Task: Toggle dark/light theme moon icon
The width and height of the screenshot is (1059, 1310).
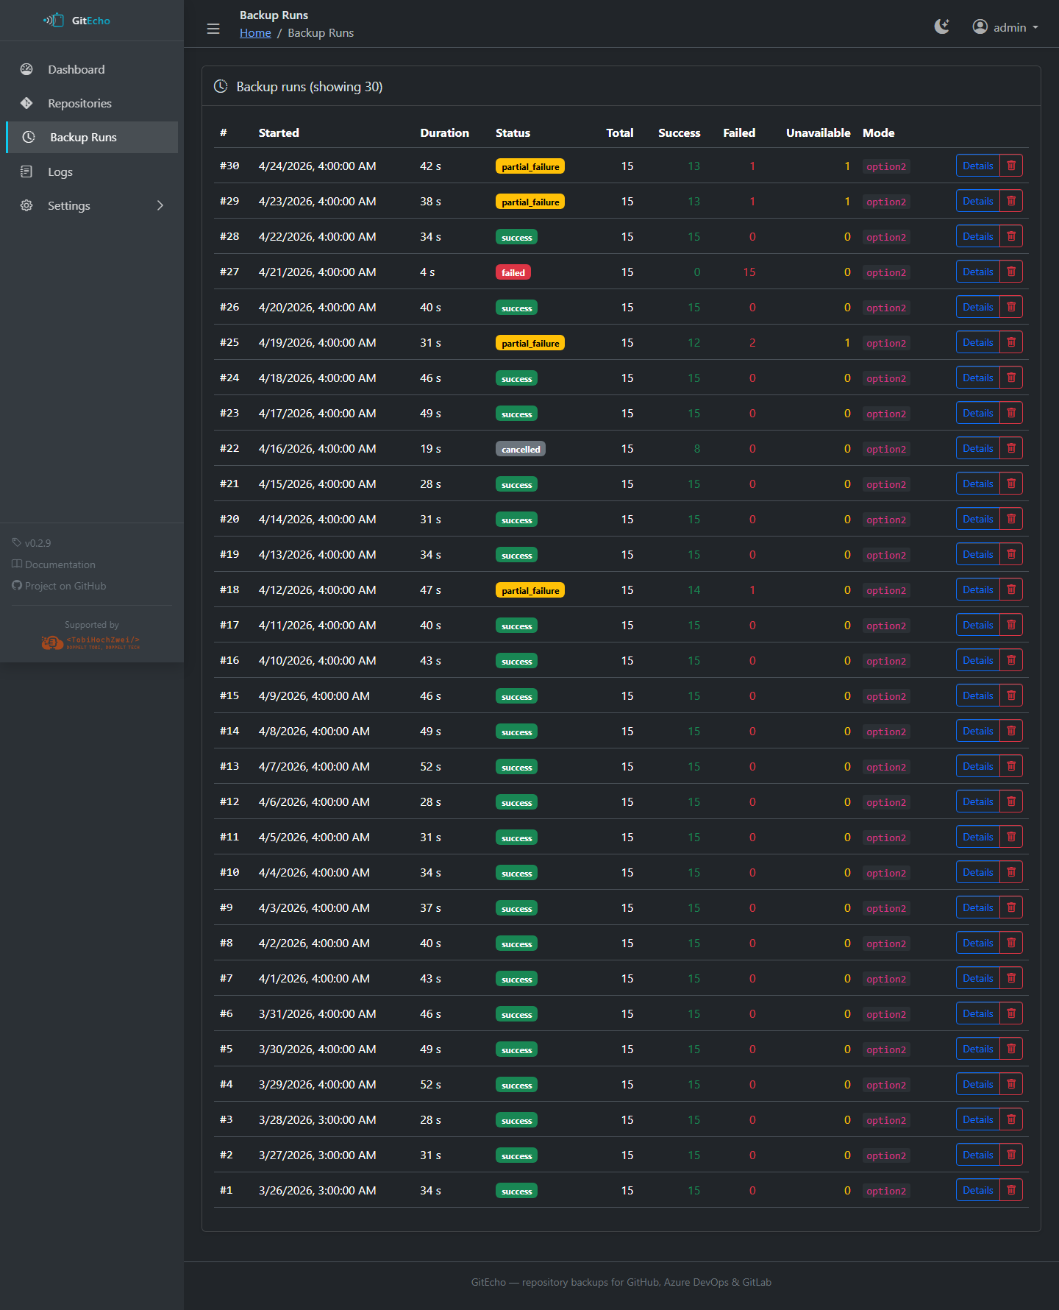Action: point(941,27)
